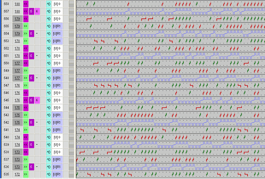
Task: Click the [U]R1 cell in row 553
Action: pyautogui.click(x=57, y=41)
